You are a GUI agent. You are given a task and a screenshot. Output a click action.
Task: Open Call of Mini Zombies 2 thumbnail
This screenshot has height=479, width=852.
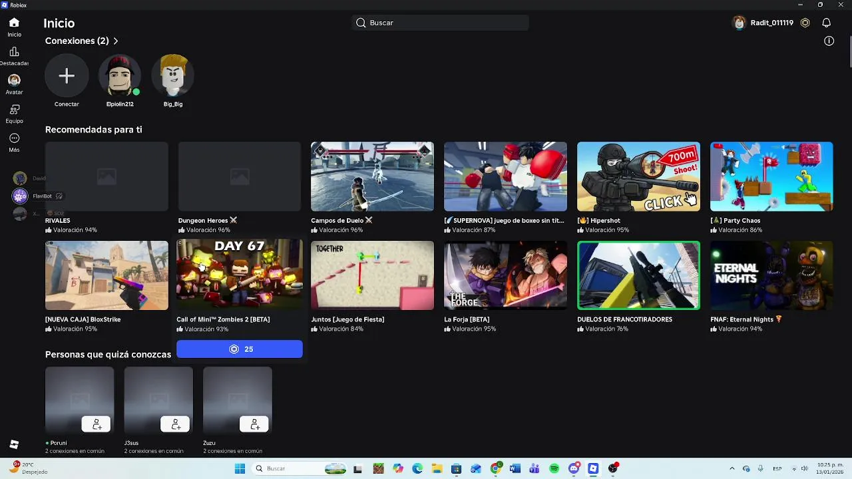click(240, 274)
